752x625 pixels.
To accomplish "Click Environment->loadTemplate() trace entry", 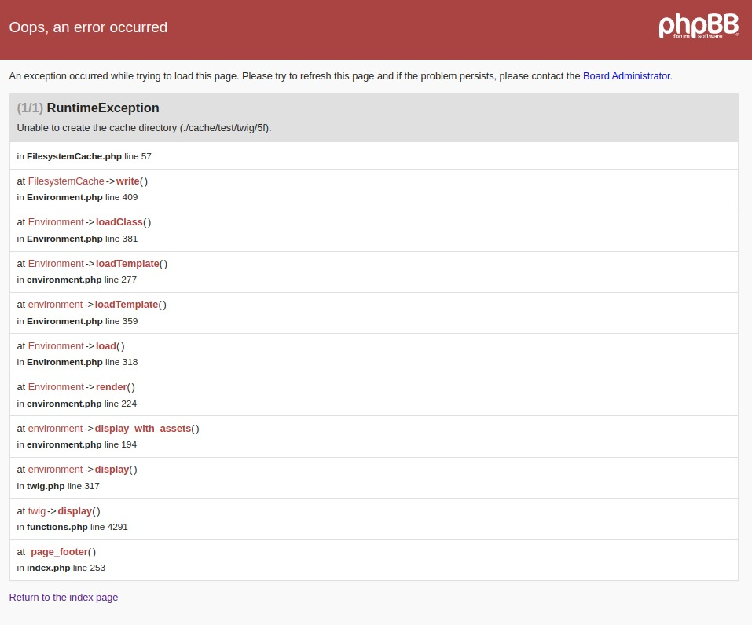I will click(x=92, y=264).
